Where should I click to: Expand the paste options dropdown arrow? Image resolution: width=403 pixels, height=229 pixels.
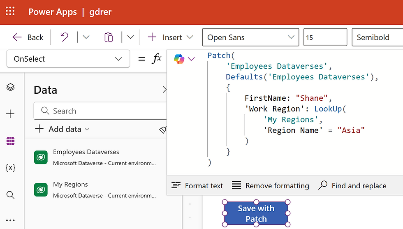131,37
